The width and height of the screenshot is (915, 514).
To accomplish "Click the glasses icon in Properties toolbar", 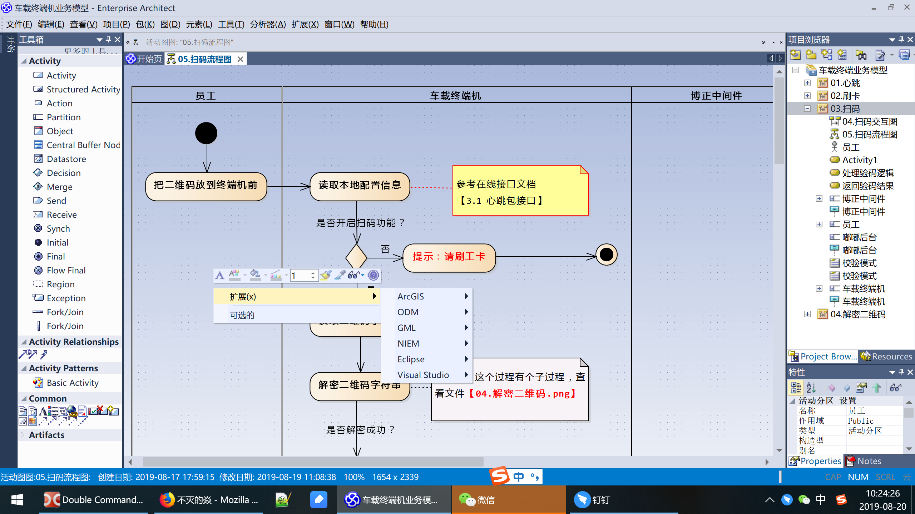I will point(896,388).
